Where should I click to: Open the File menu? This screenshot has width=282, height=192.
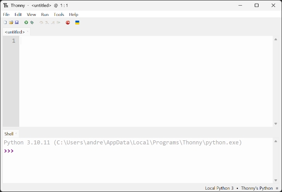pyautogui.click(x=6, y=15)
